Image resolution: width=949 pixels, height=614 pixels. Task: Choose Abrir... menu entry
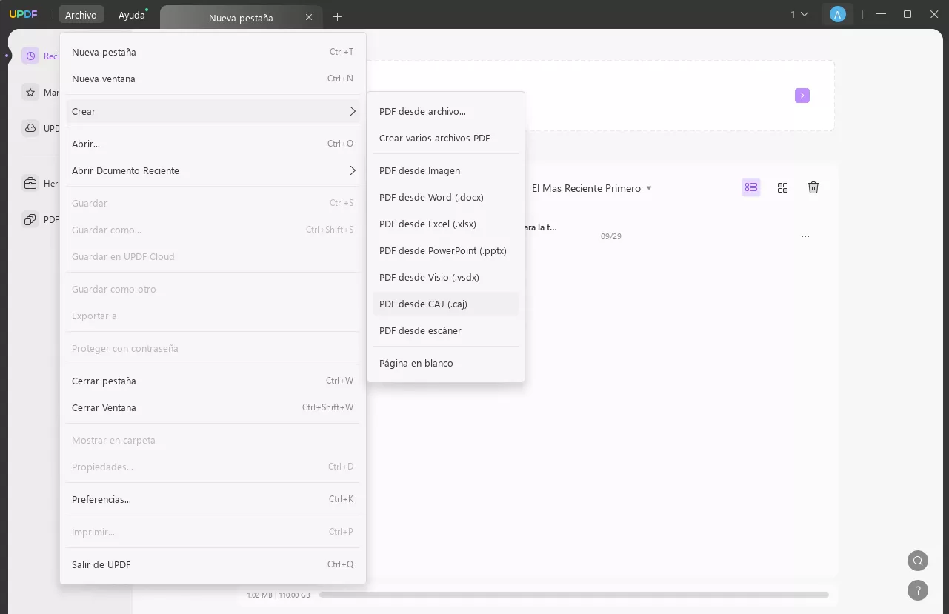tap(213, 144)
